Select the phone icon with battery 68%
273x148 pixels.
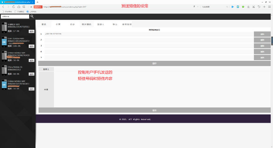(4, 70)
